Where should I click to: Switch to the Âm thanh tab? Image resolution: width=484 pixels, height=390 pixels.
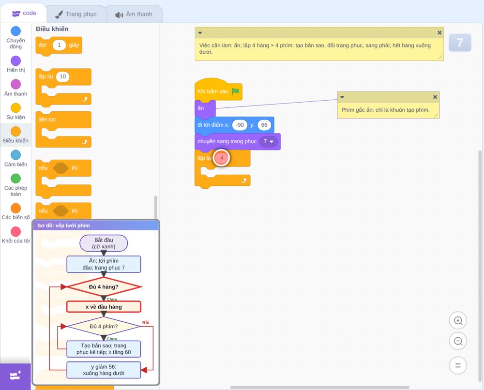point(134,14)
